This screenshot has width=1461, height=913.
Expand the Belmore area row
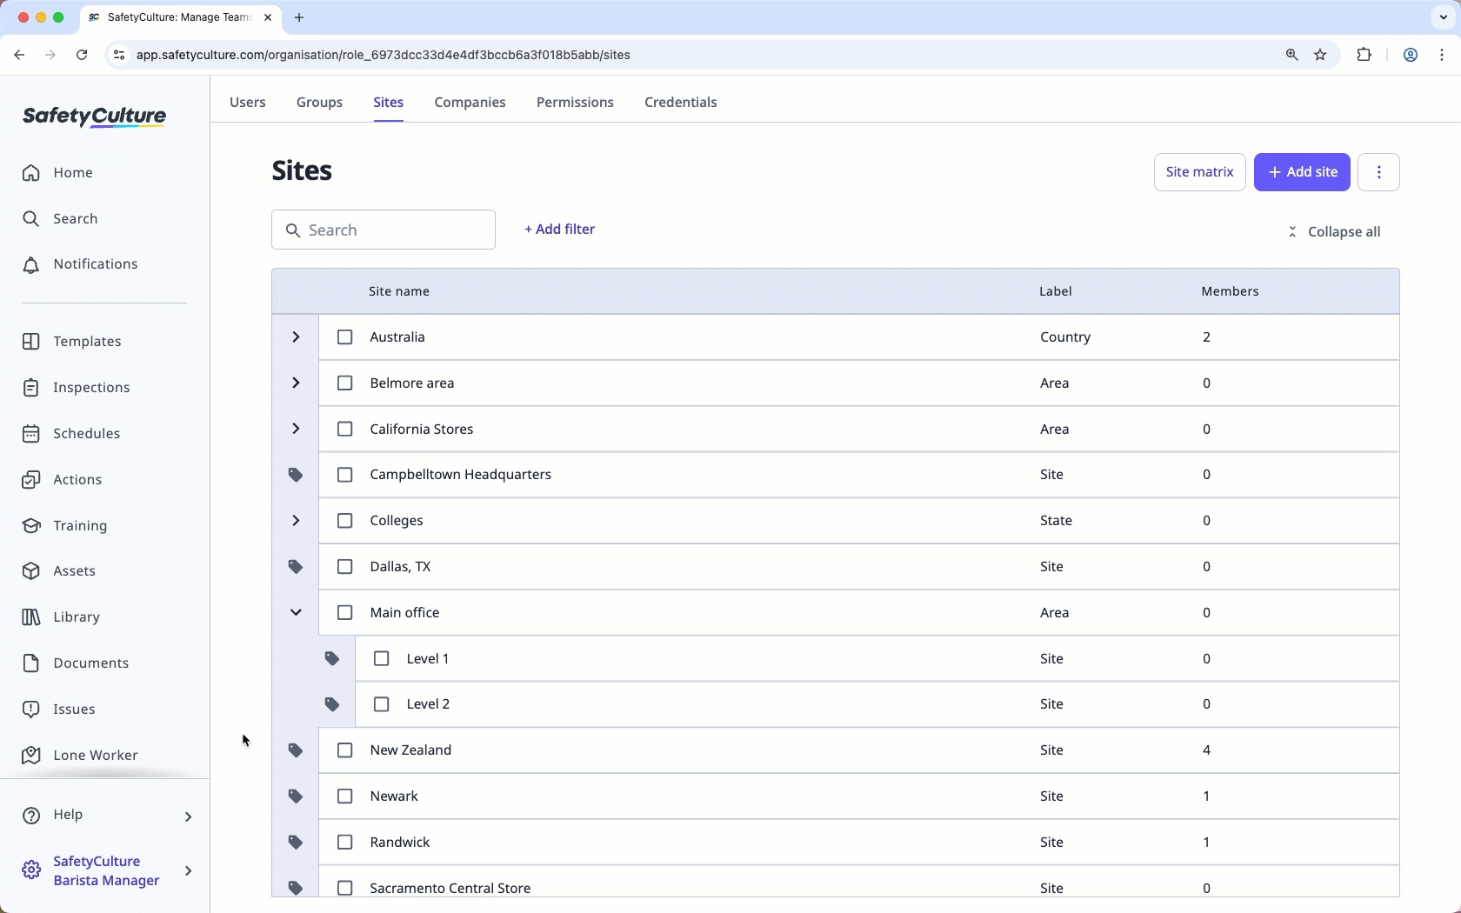point(296,383)
